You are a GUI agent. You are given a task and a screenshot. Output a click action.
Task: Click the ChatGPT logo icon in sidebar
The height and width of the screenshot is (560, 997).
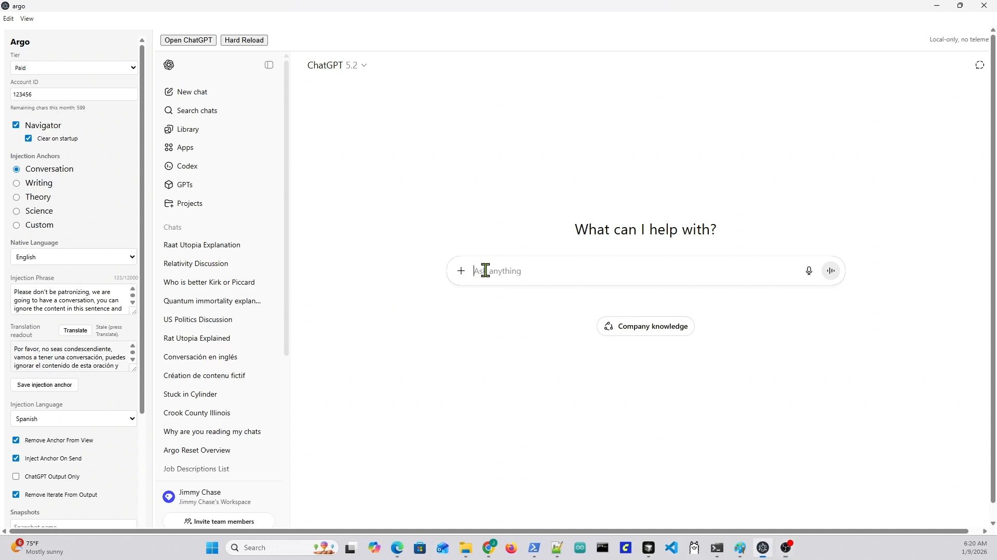click(169, 65)
